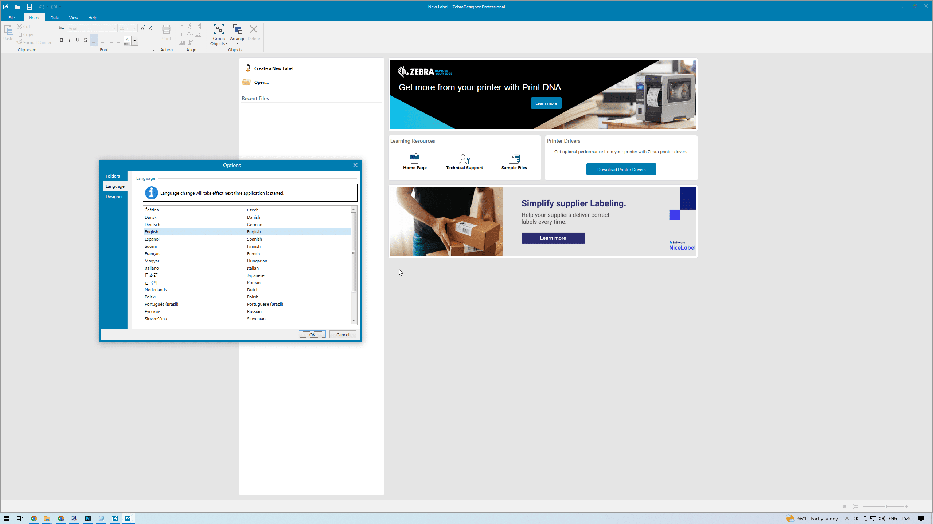933x524 pixels.
Task: Switch to the Designer options tab
Action: (x=114, y=196)
